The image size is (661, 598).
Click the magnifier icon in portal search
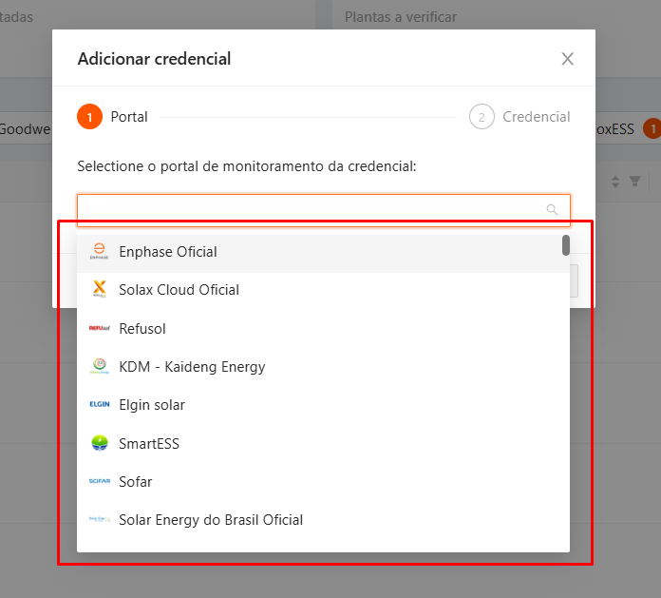(552, 210)
